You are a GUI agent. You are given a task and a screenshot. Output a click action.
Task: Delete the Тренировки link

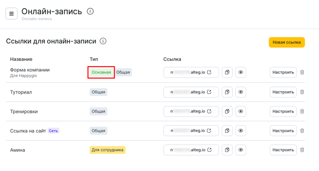point(302,111)
